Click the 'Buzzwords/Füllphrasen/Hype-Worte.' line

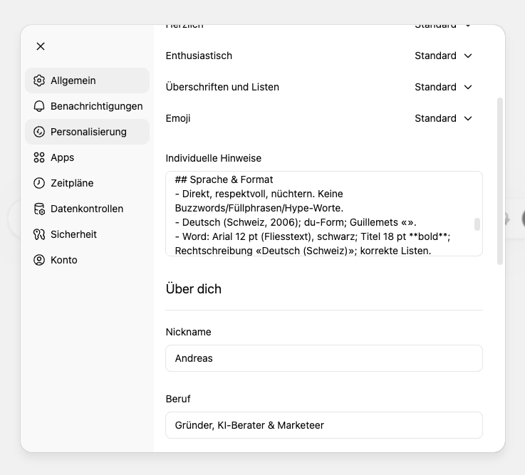(x=259, y=208)
